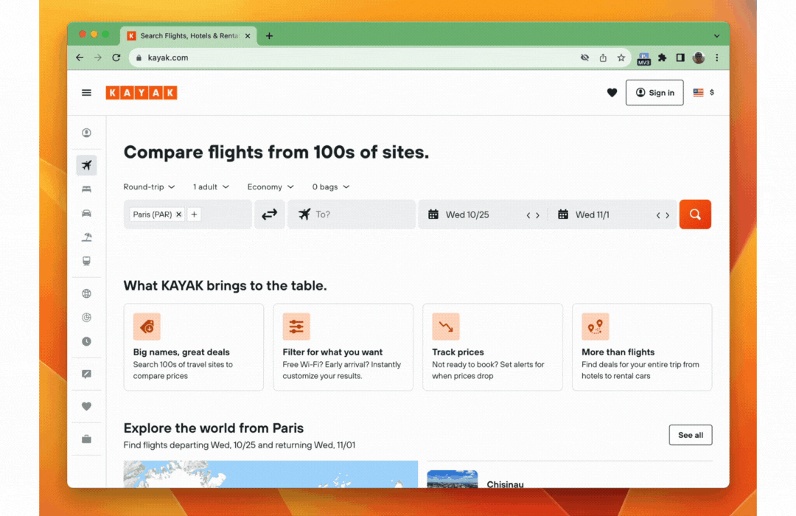Open Chrome profile avatar
The height and width of the screenshot is (516, 796).
pos(699,57)
